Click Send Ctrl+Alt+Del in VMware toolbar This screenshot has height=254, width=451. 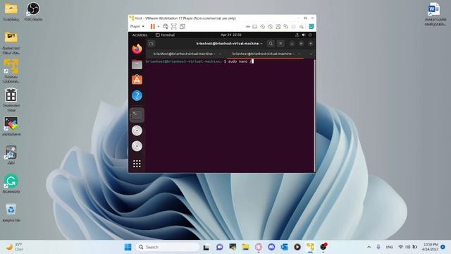click(166, 27)
